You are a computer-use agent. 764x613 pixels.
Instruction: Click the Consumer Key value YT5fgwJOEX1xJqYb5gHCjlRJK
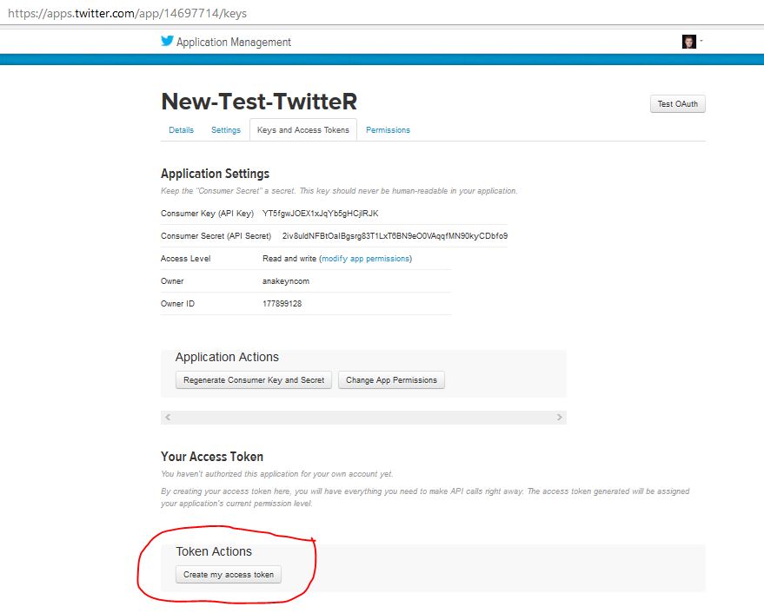point(320,214)
